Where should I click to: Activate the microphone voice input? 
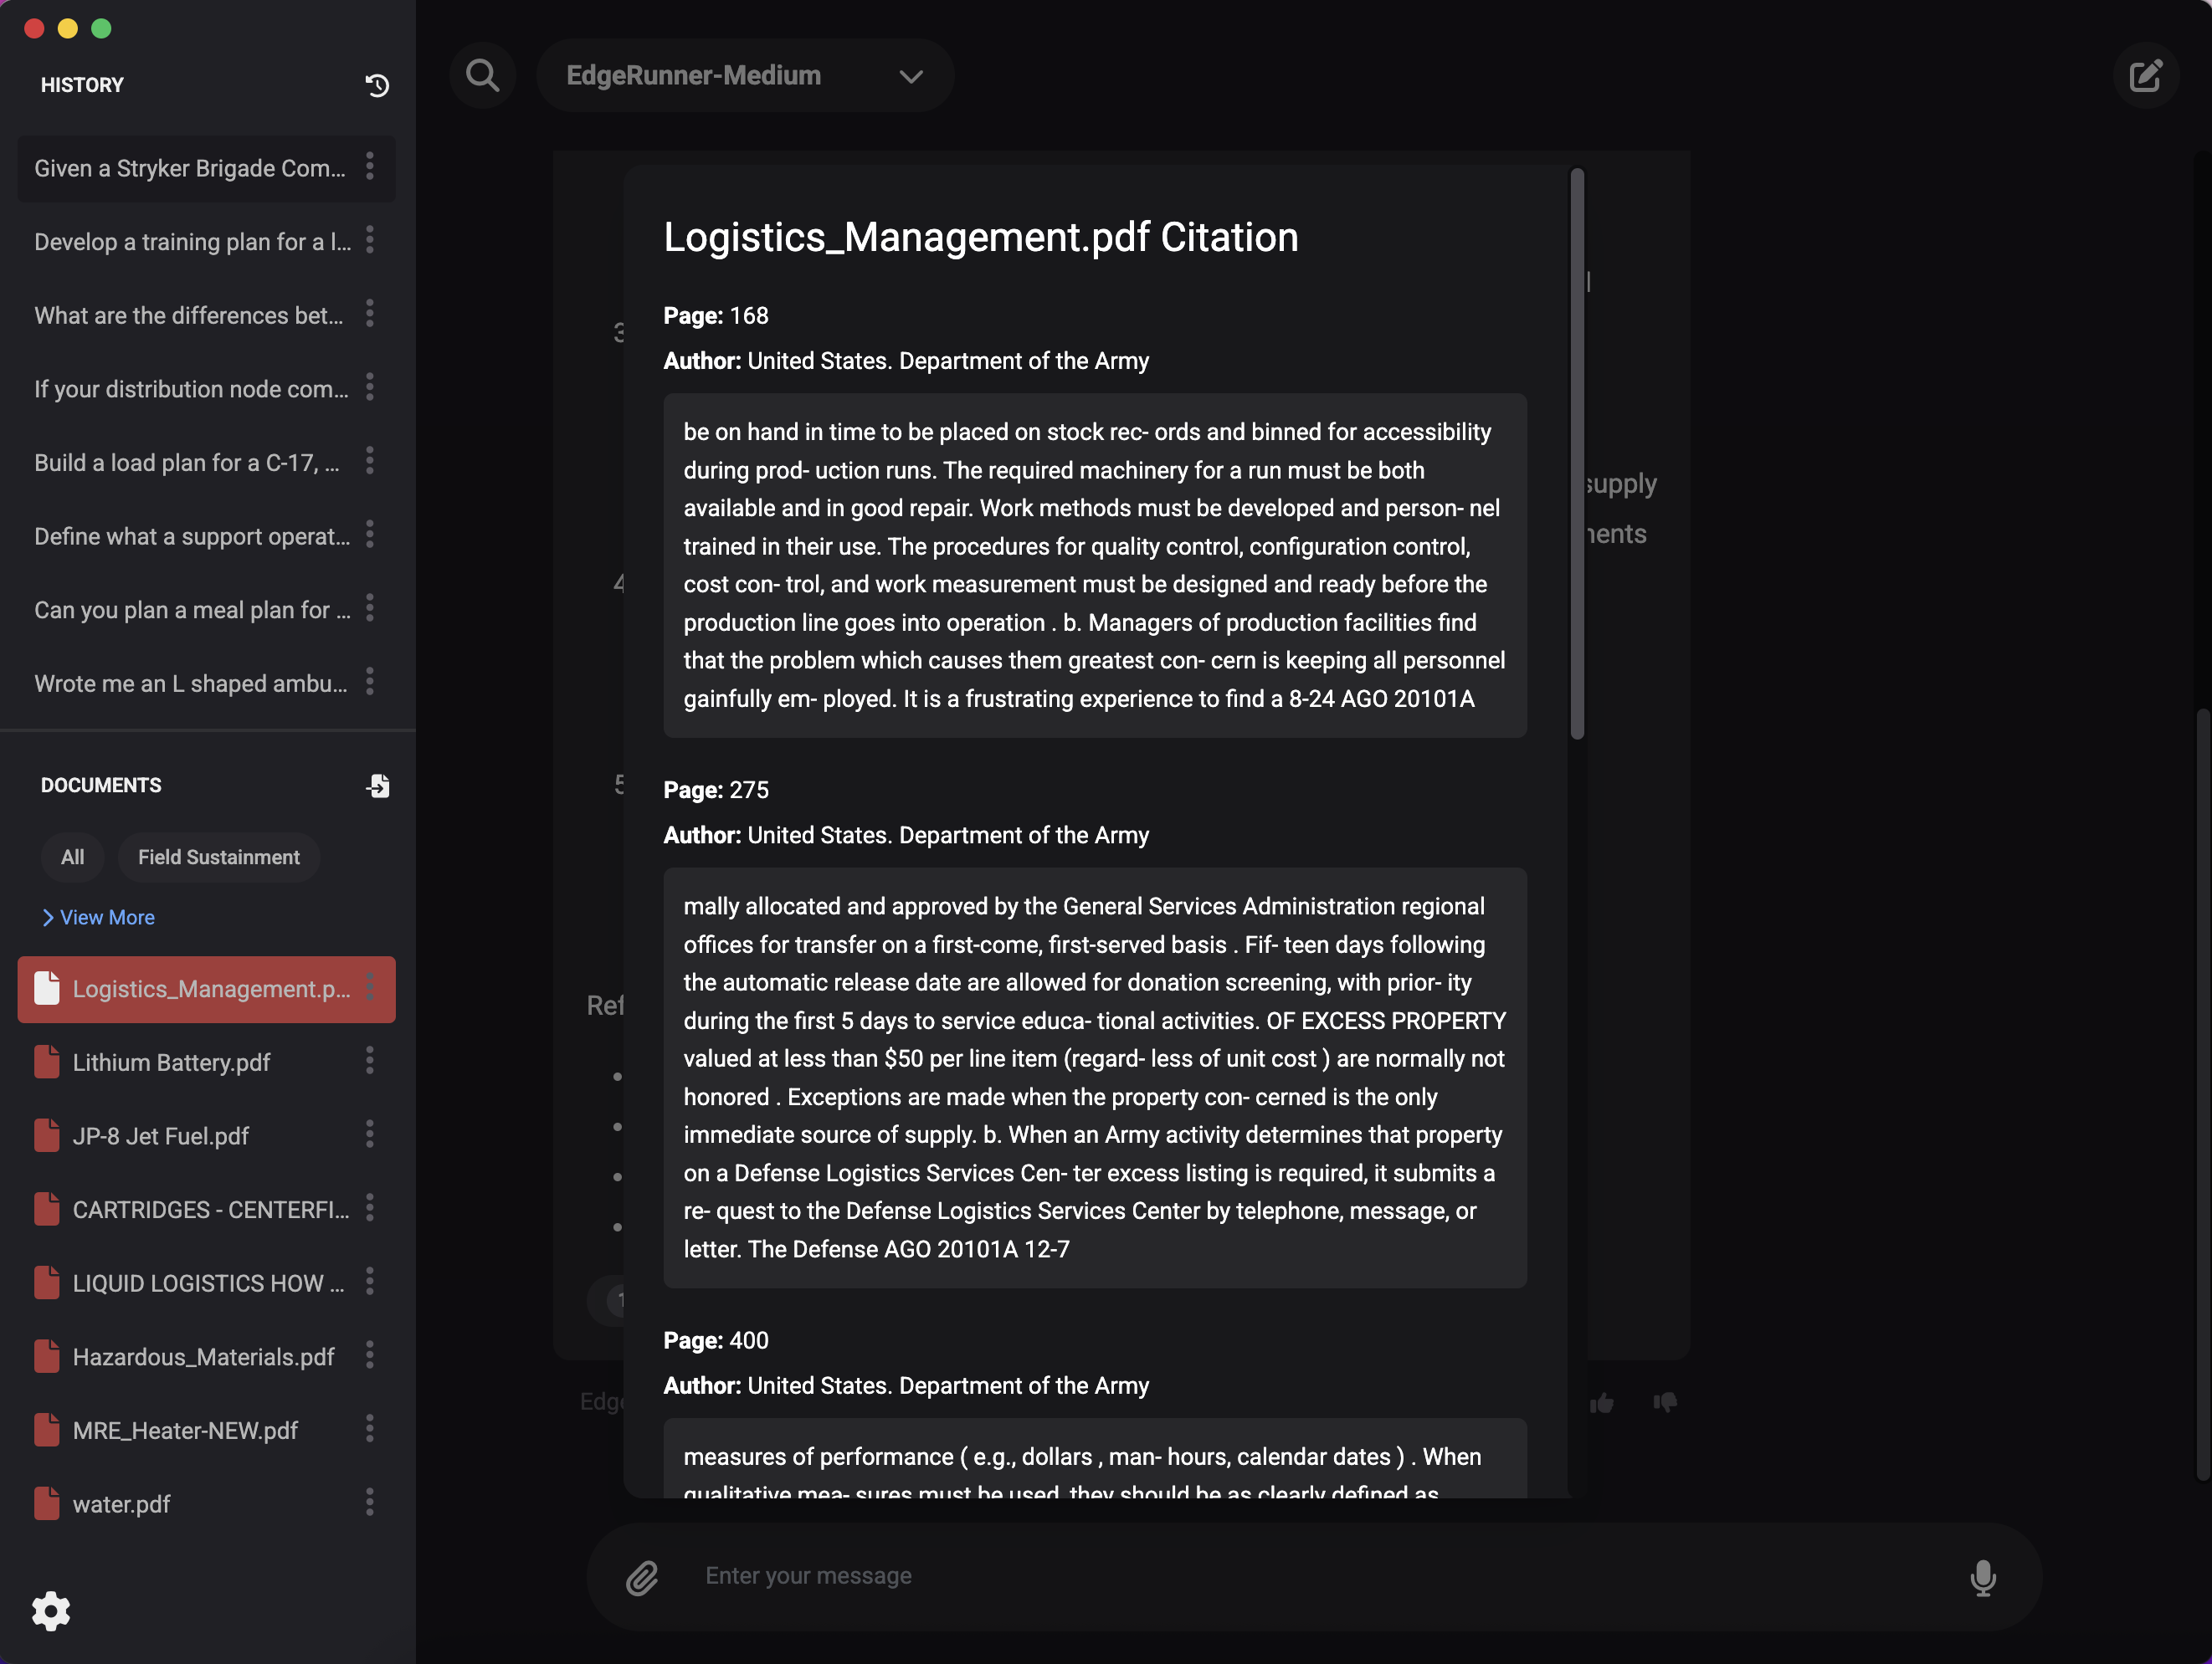[1982, 1577]
